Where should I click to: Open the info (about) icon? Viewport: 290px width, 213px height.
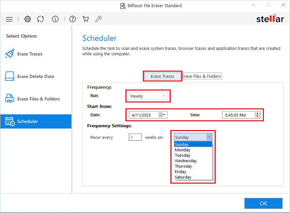tap(55, 19)
